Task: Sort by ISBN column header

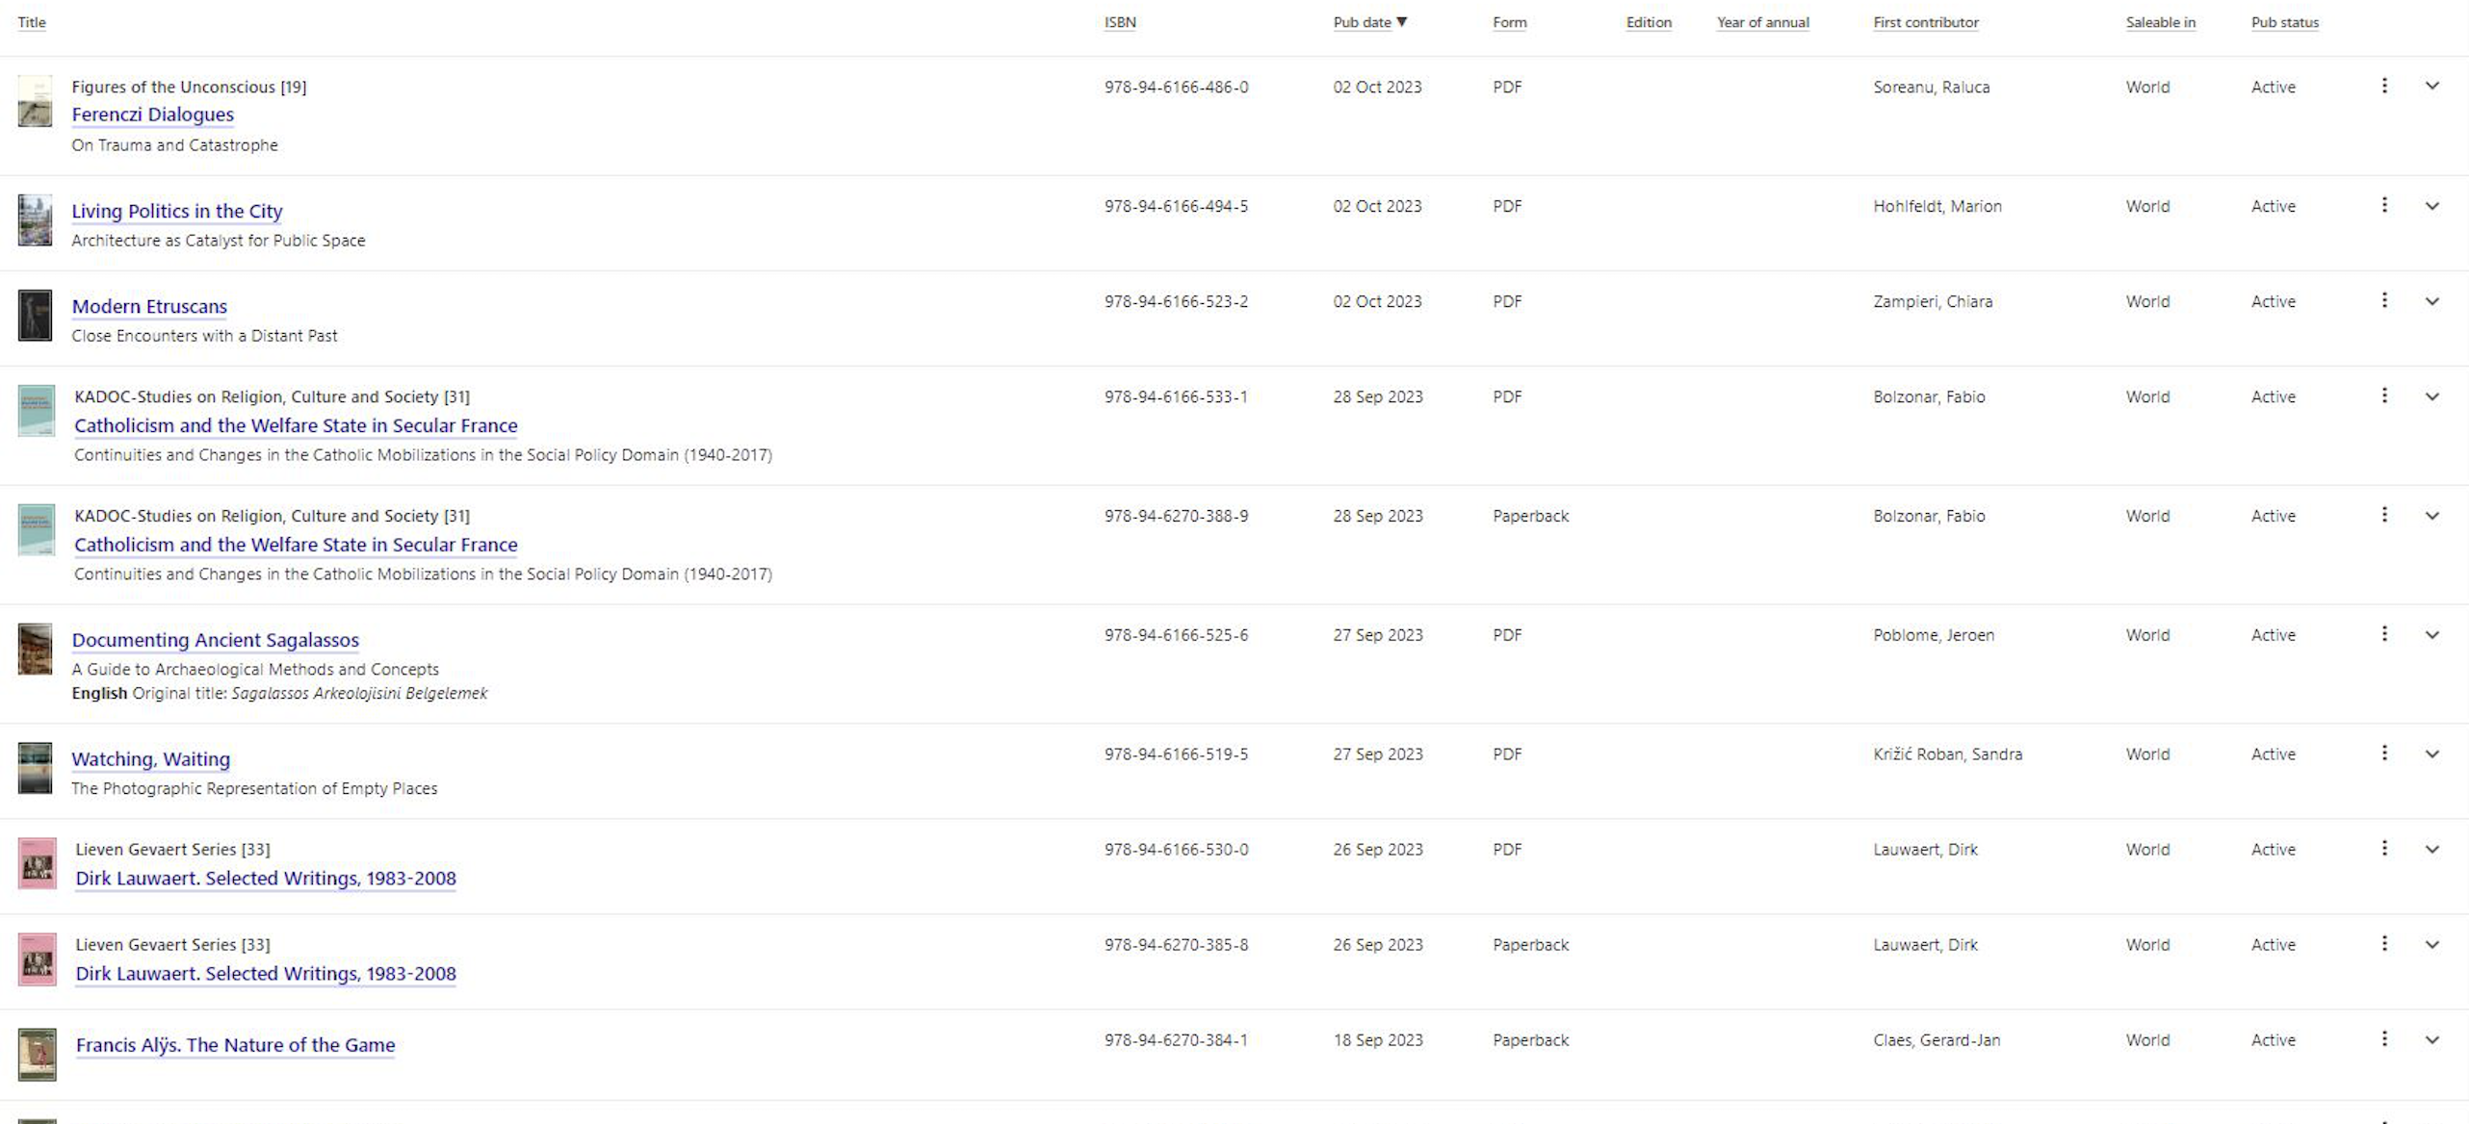Action: 1120,22
